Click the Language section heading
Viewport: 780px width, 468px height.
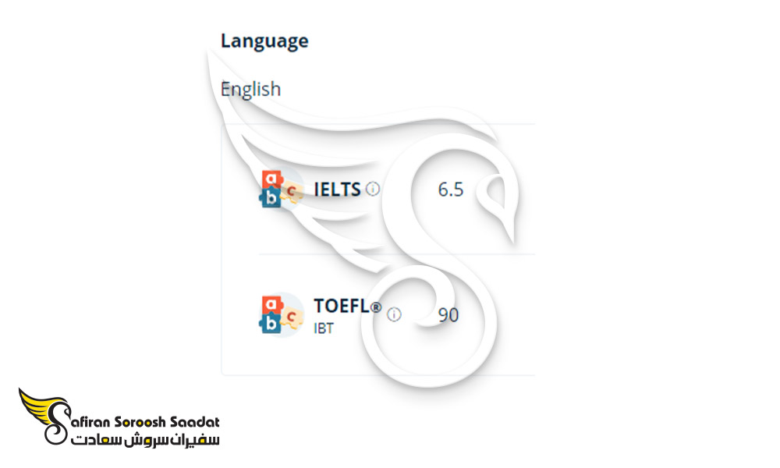[x=264, y=41]
